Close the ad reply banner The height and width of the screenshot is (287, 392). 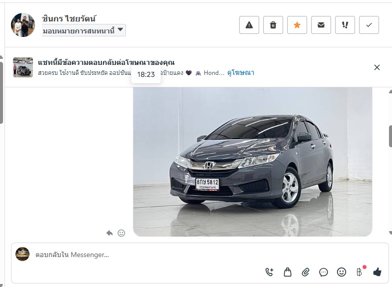coord(377,67)
